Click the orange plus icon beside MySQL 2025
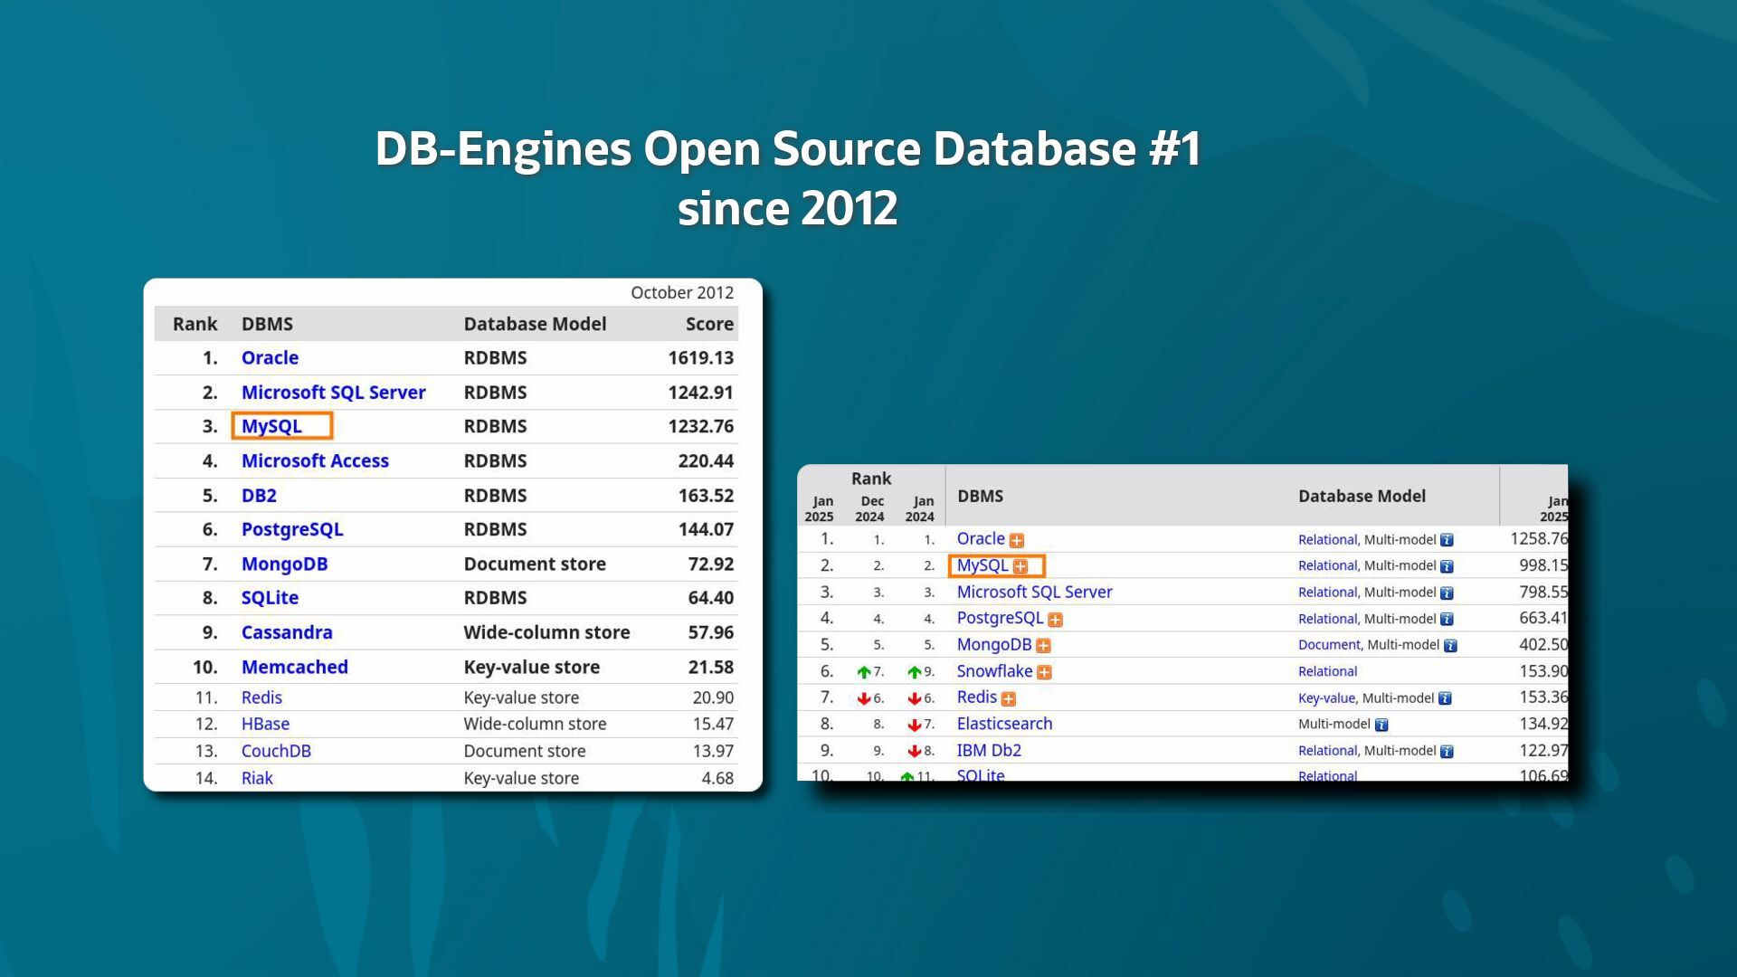The width and height of the screenshot is (1737, 977). point(1020,566)
